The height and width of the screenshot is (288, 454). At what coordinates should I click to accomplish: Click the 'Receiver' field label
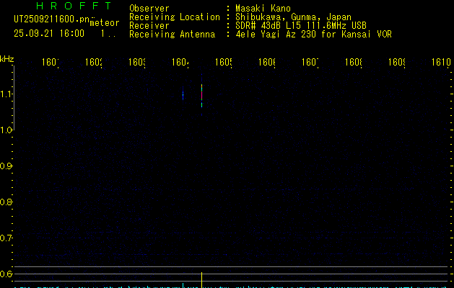pos(149,26)
